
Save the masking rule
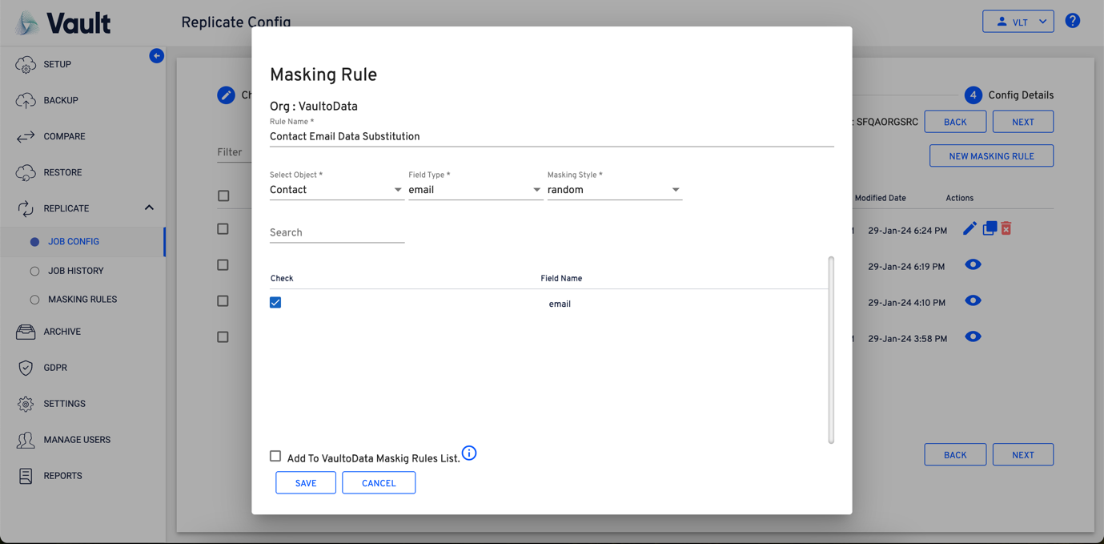(x=306, y=483)
